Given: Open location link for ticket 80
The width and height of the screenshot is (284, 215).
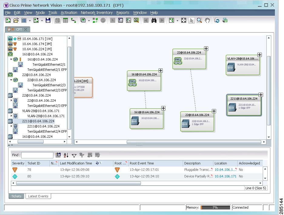Looking at the screenshot, I should coord(226,176).
